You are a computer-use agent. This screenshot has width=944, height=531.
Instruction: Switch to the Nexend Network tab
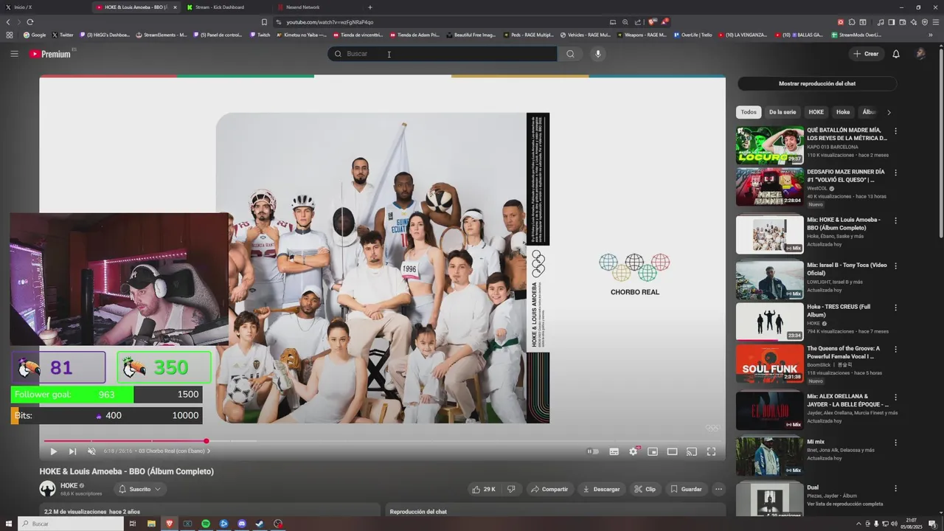point(317,7)
